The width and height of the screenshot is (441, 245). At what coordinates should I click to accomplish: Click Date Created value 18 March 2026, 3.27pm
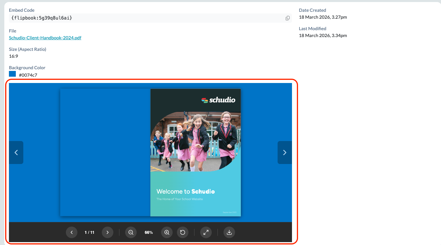[323, 17]
